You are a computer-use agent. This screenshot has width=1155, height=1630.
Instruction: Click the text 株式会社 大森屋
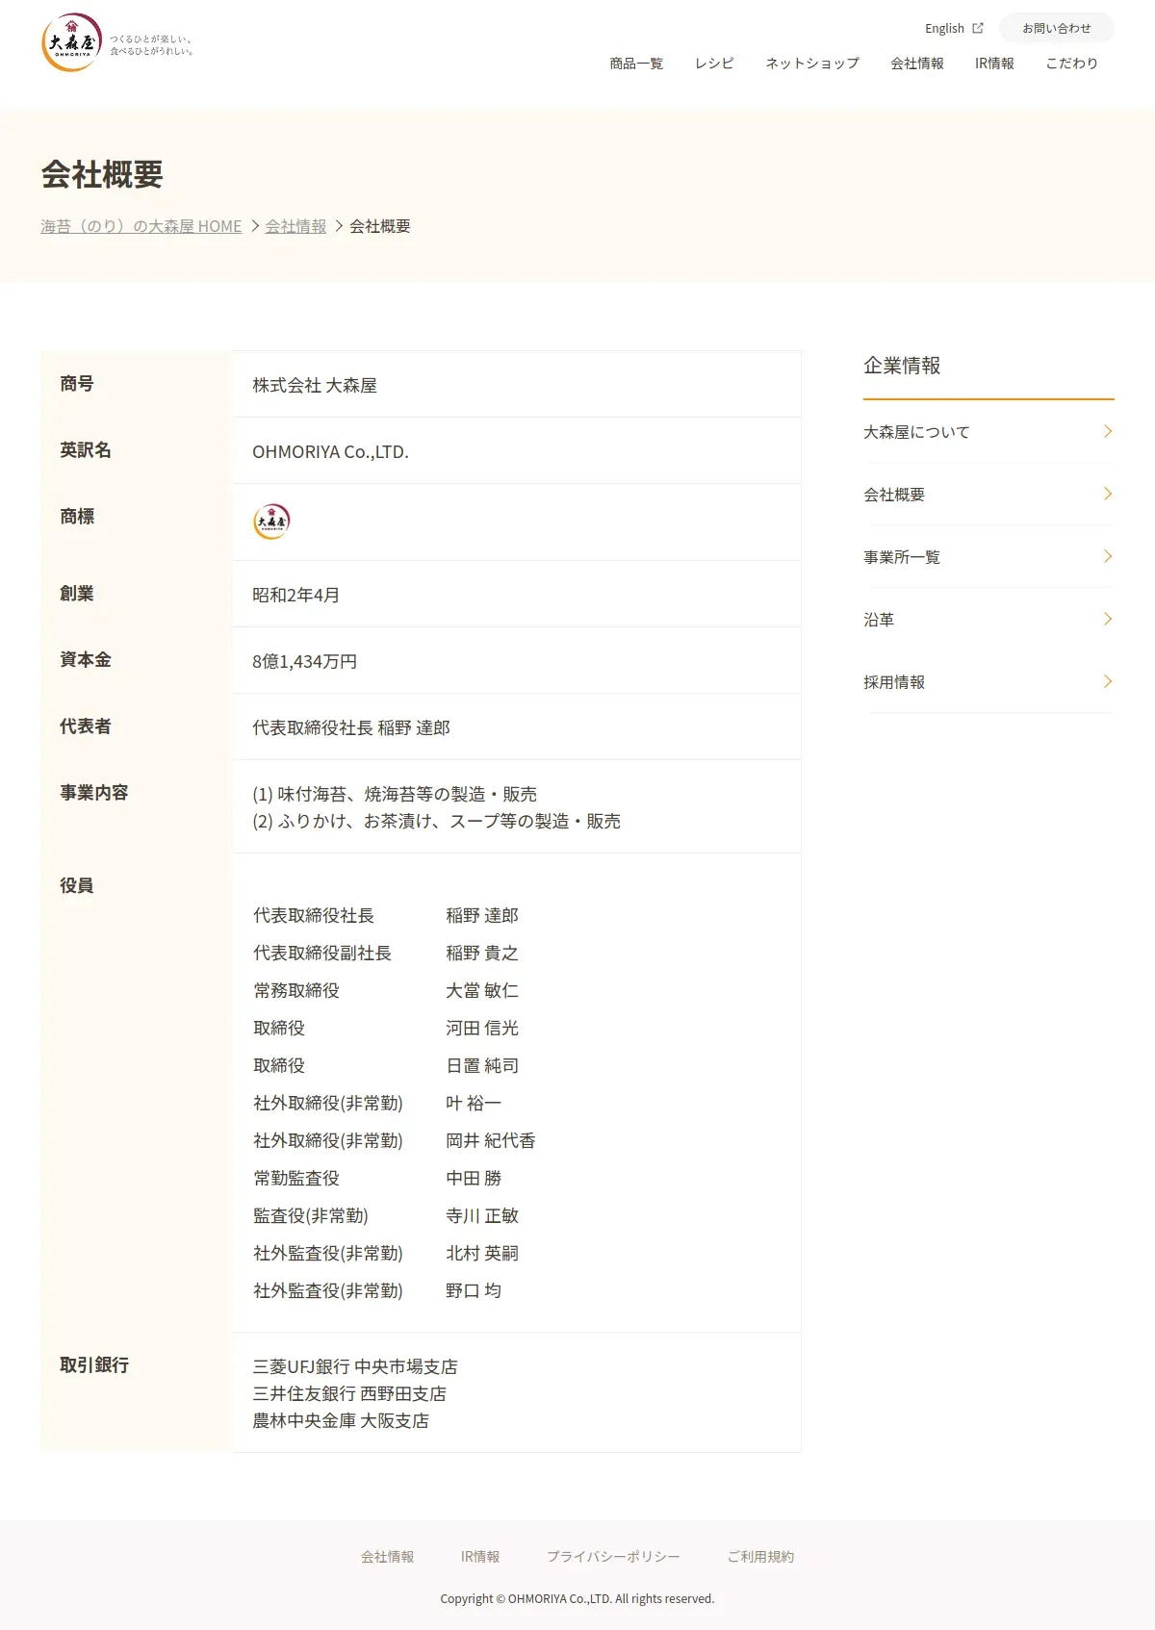click(x=315, y=385)
